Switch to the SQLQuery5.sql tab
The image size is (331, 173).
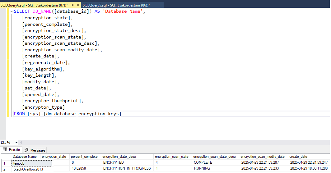pyautogui.click(x=116, y=5)
